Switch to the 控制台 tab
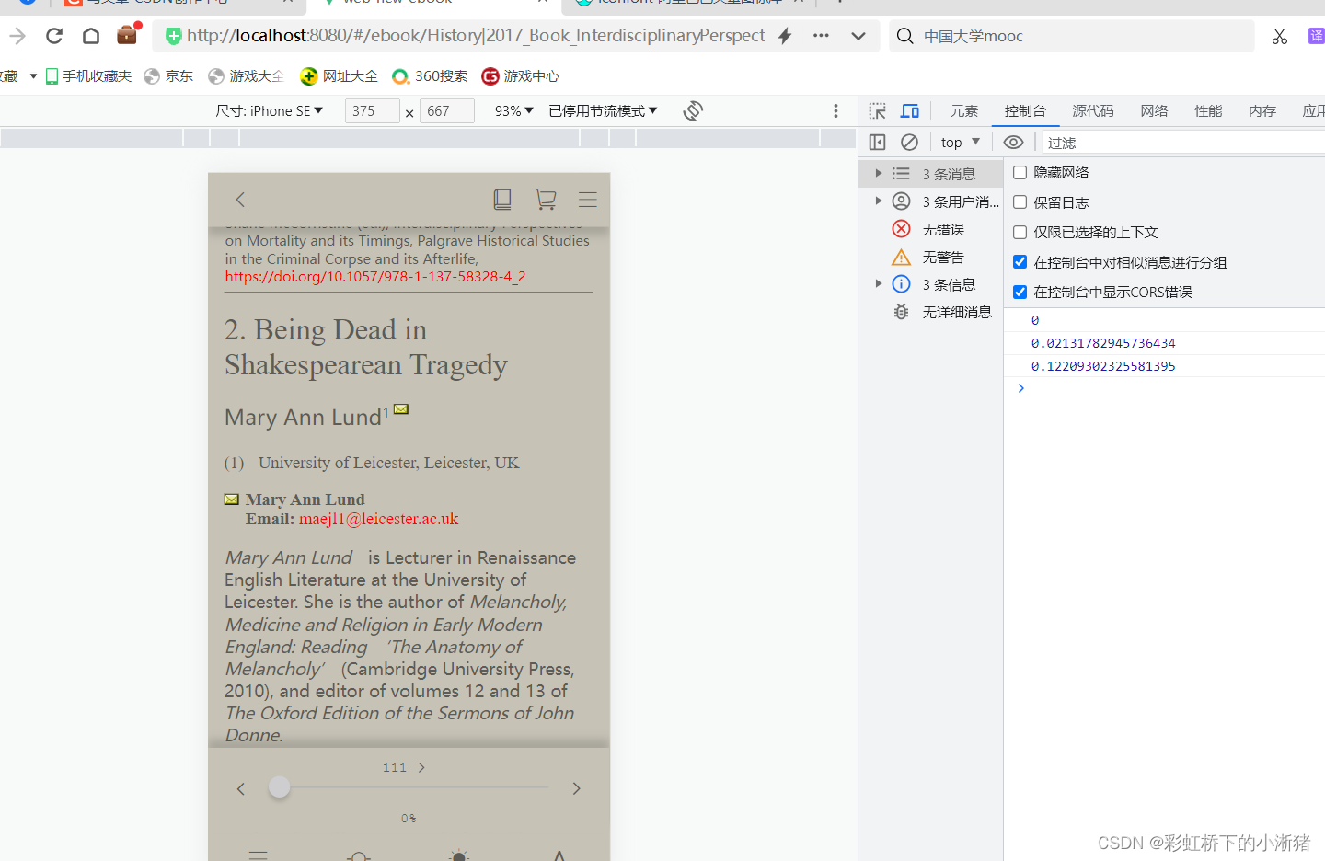 pyautogui.click(x=1025, y=110)
